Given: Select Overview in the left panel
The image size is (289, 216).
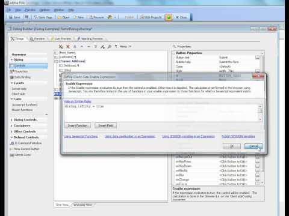Looking at the screenshot, I should pyautogui.click(x=19, y=55).
